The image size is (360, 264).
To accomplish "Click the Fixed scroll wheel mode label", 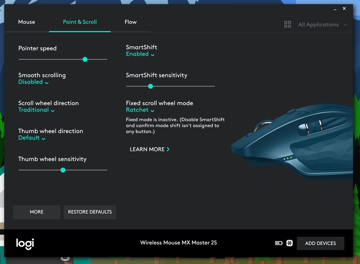I will pyautogui.click(x=159, y=103).
